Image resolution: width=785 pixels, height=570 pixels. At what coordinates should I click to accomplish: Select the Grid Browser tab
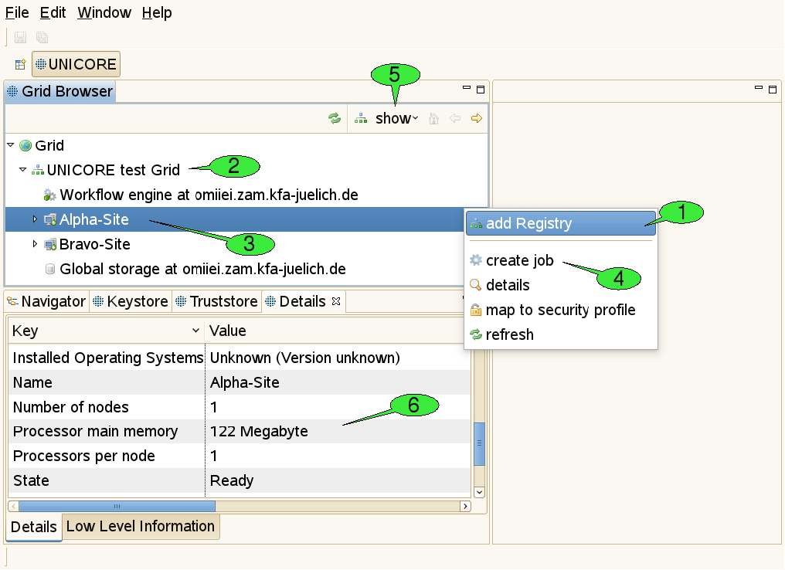click(60, 92)
